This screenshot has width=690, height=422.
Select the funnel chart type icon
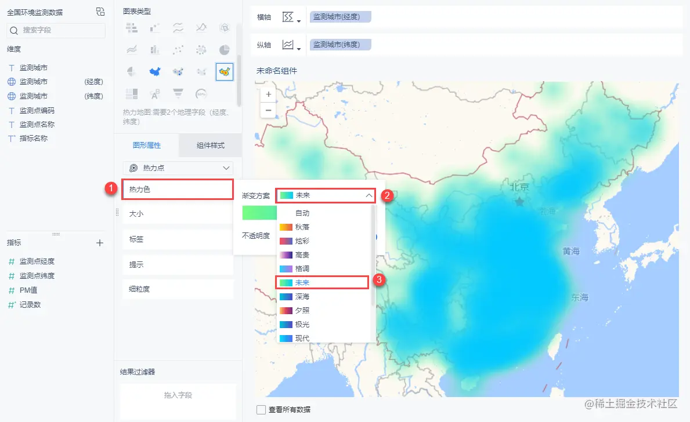point(178,93)
